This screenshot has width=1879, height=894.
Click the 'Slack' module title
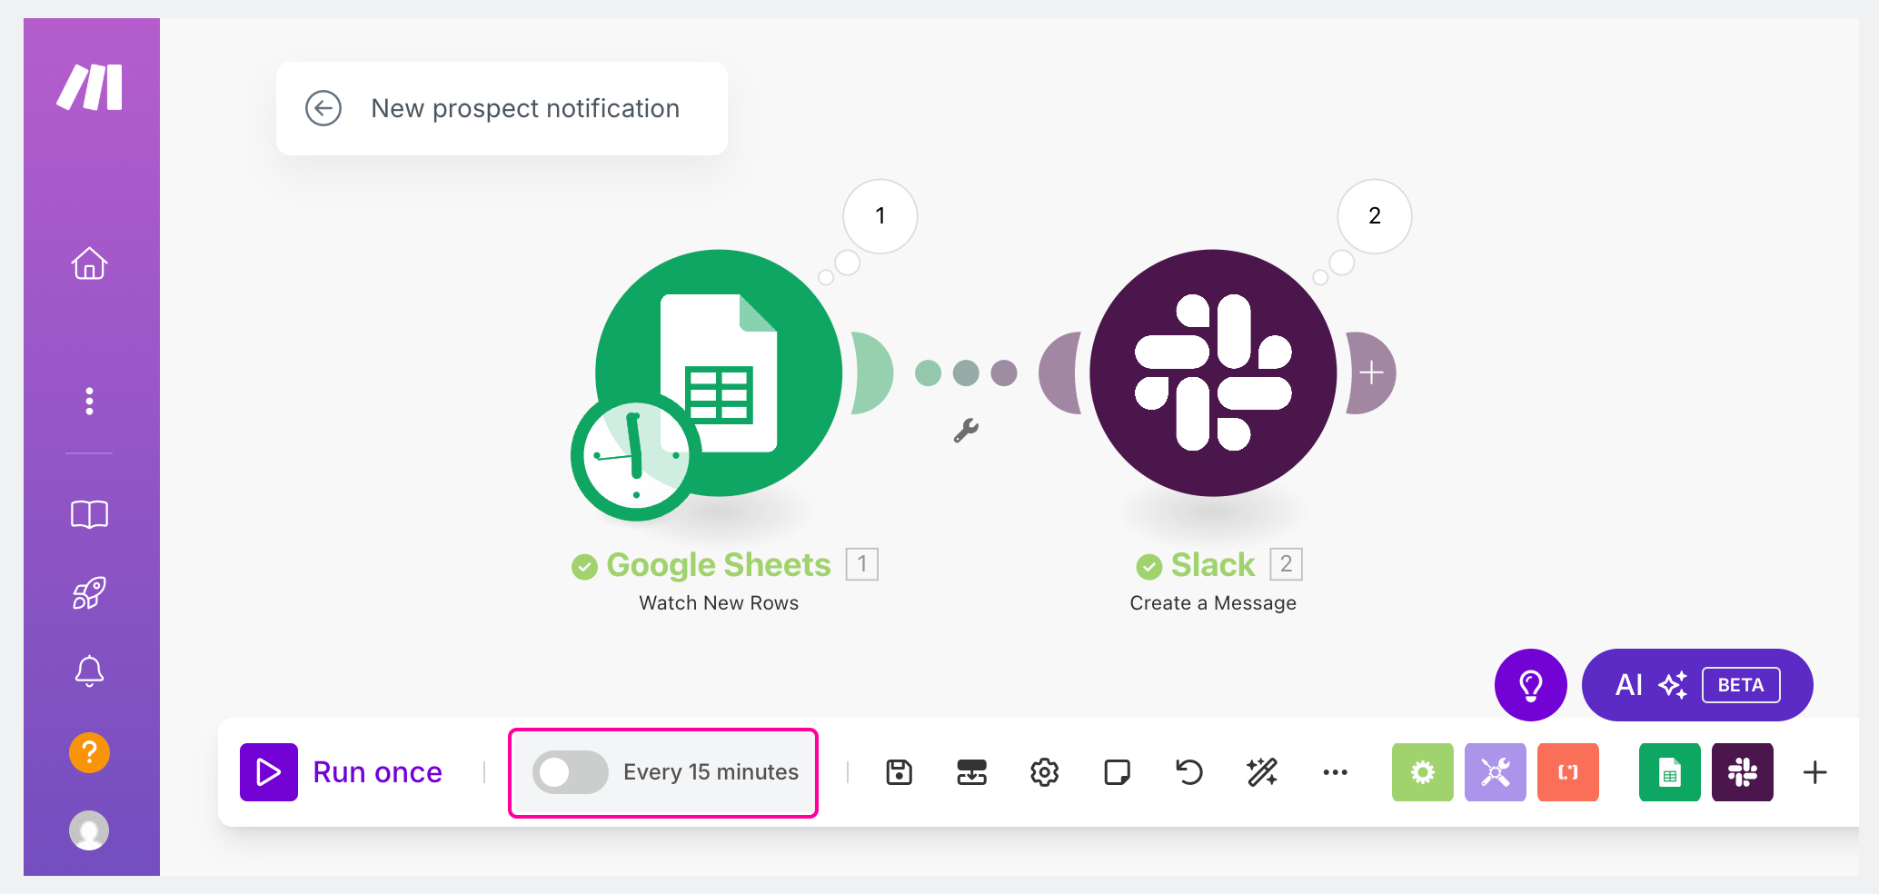click(x=1213, y=565)
